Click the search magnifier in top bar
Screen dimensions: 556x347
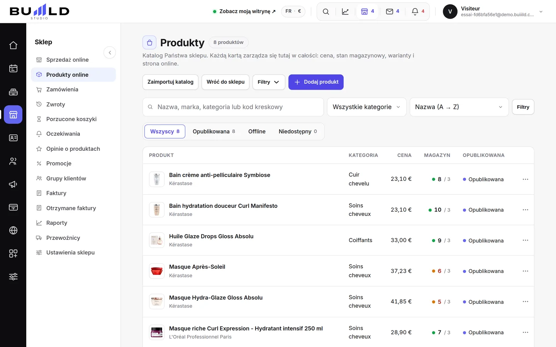click(x=326, y=12)
